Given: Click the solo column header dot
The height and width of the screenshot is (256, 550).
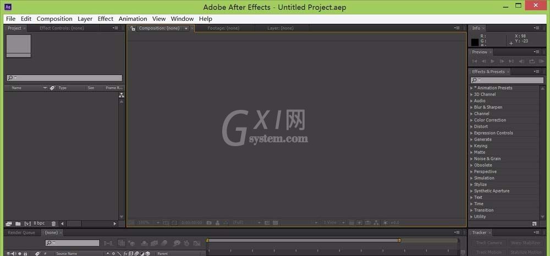Looking at the screenshot, I should click(x=20, y=254).
